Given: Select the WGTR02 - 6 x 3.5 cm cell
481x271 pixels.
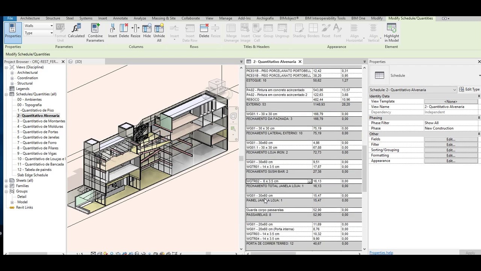Looking at the screenshot, I should point(279,181).
